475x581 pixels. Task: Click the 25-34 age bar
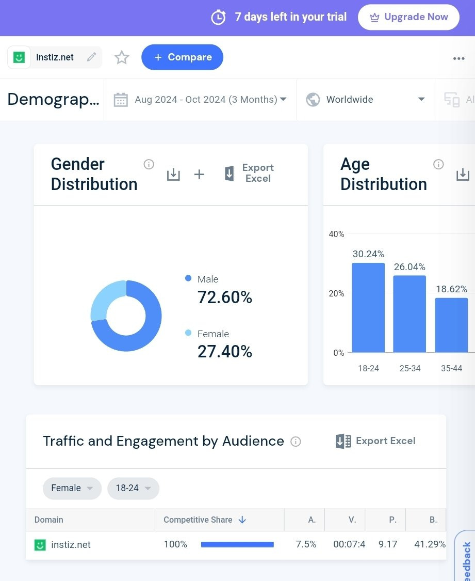pos(410,314)
